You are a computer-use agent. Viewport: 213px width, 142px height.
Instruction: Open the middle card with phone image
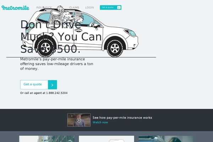pos(106,139)
